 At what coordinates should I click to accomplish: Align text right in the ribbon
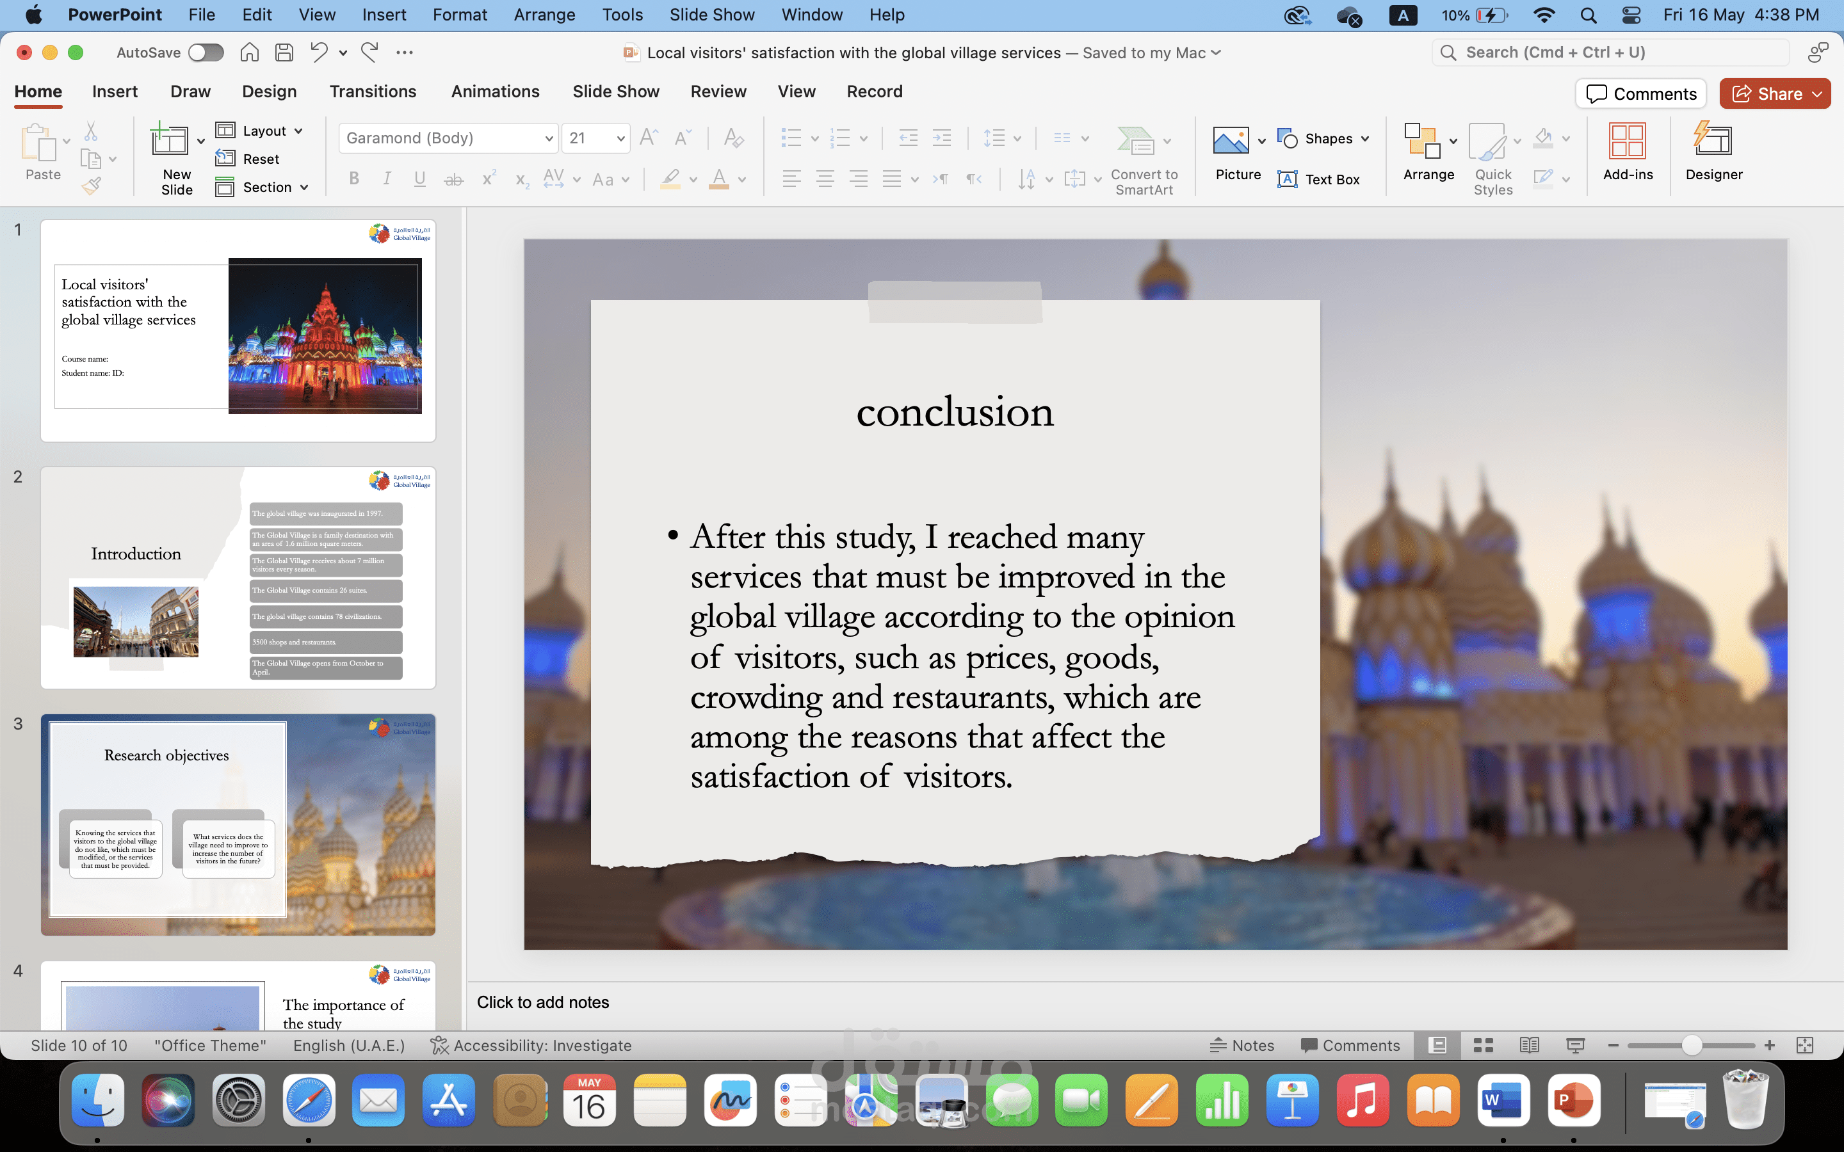click(x=859, y=179)
